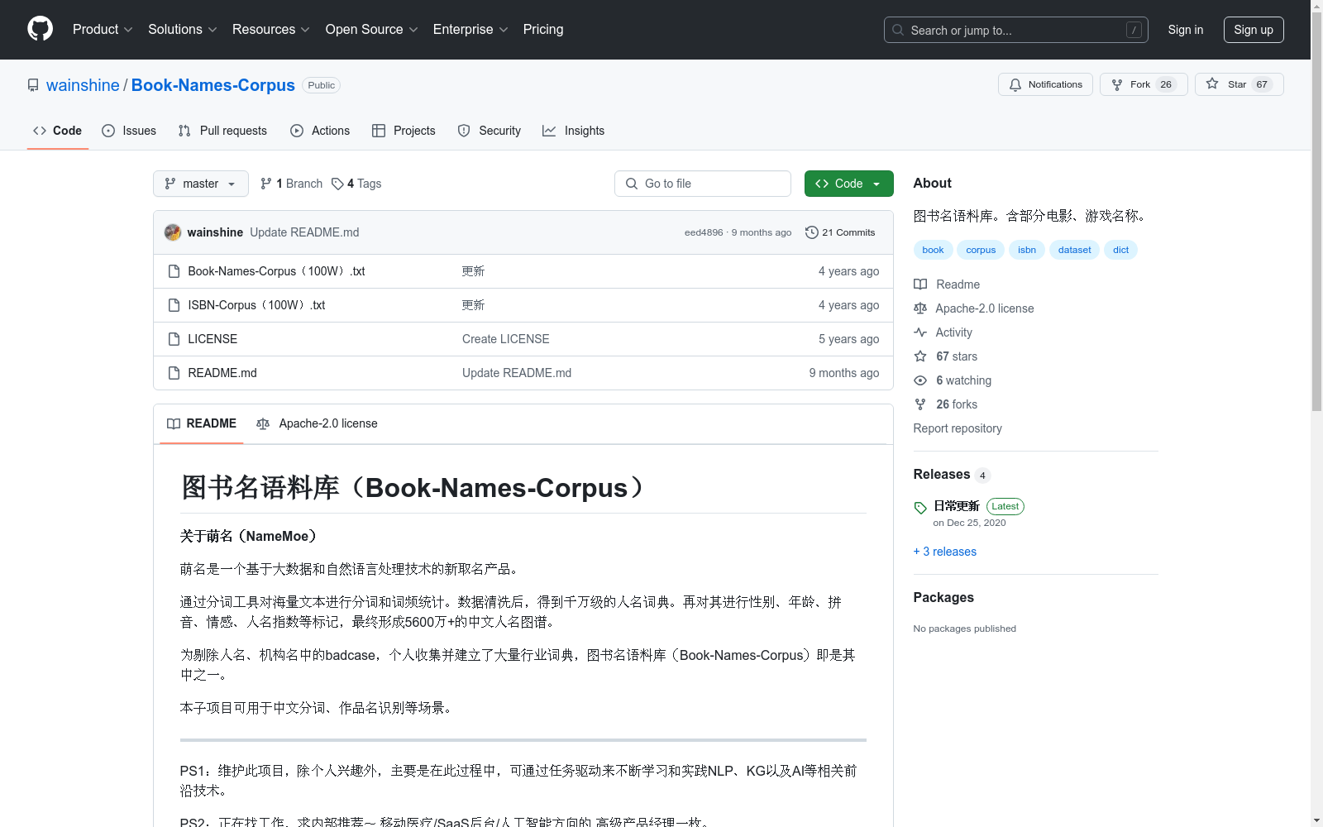
Task: Click the isbn topic tag
Action: (x=1027, y=250)
